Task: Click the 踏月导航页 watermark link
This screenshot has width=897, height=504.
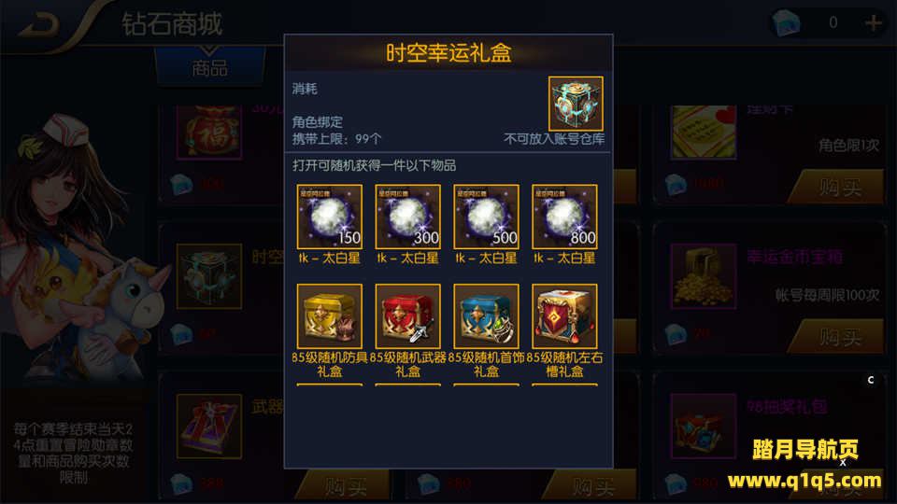Action: [x=805, y=450]
